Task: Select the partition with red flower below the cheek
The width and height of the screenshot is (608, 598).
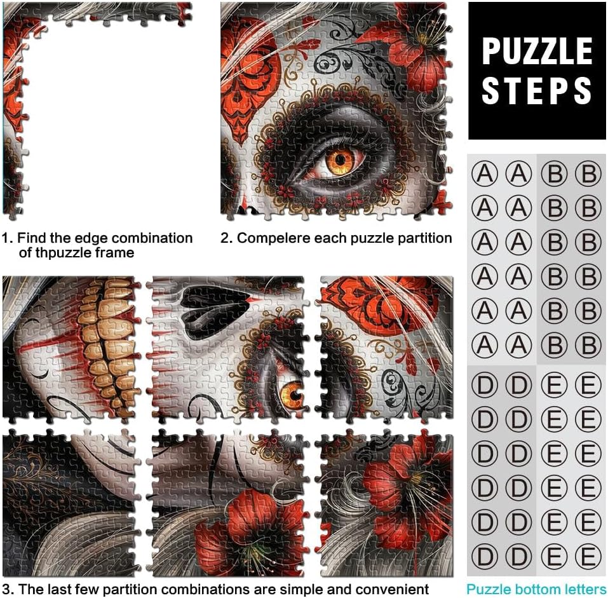Action: 228,503
